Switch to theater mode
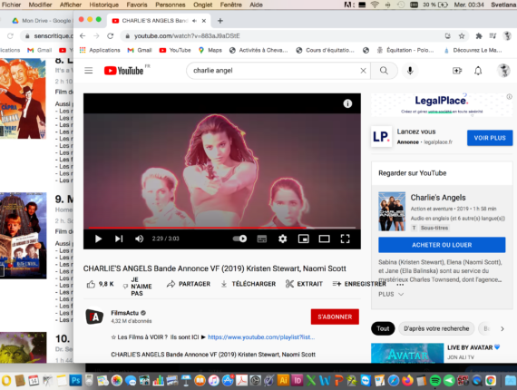This screenshot has height=390, width=517. click(x=324, y=239)
